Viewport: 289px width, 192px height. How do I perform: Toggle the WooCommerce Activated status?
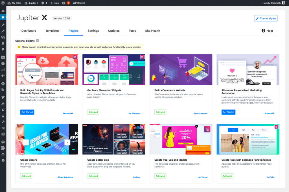[x=160, y=112]
